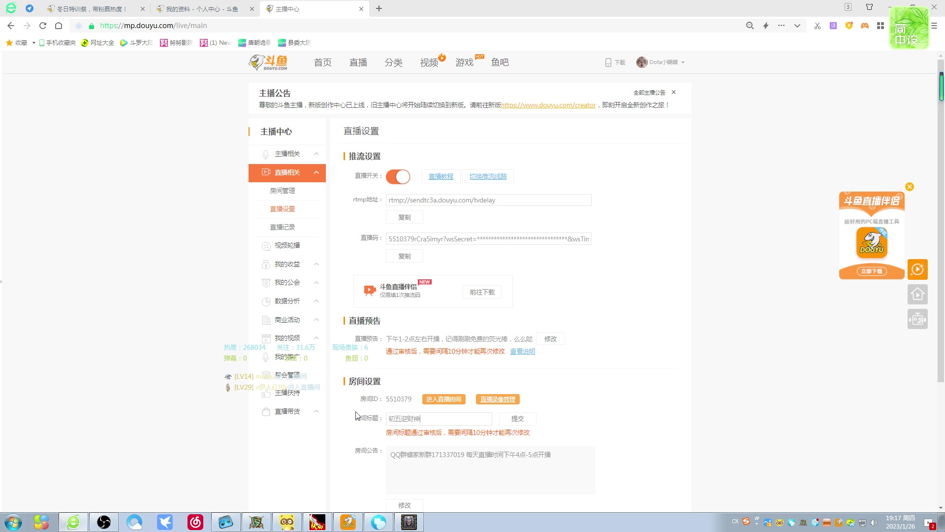This screenshot has width=945, height=532.
Task: Expand the 直播带货 sidebar section
Action: [x=287, y=411]
